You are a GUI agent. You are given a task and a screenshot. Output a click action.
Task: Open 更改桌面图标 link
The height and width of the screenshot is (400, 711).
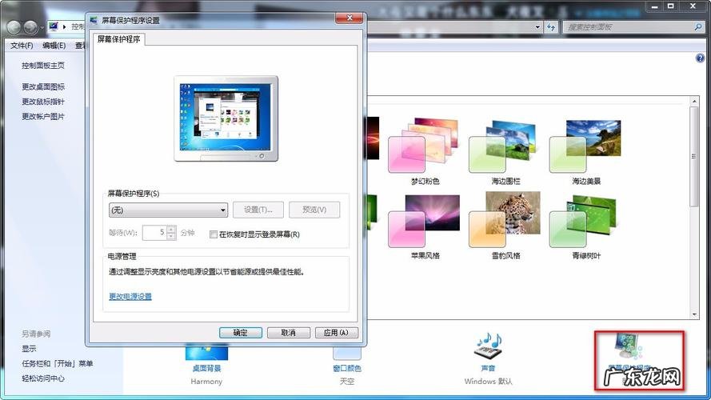tap(43, 86)
